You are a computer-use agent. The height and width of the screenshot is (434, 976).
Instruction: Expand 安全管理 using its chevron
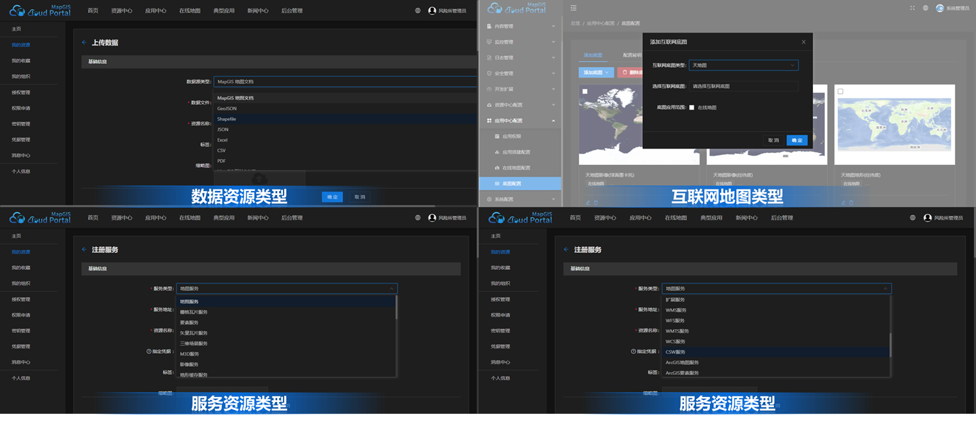click(554, 73)
